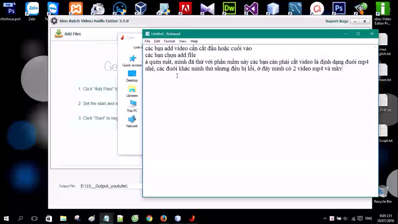Viewport: 398px width, 224px height.
Task: Open the Help menu in Notepad
Action: (x=194, y=41)
